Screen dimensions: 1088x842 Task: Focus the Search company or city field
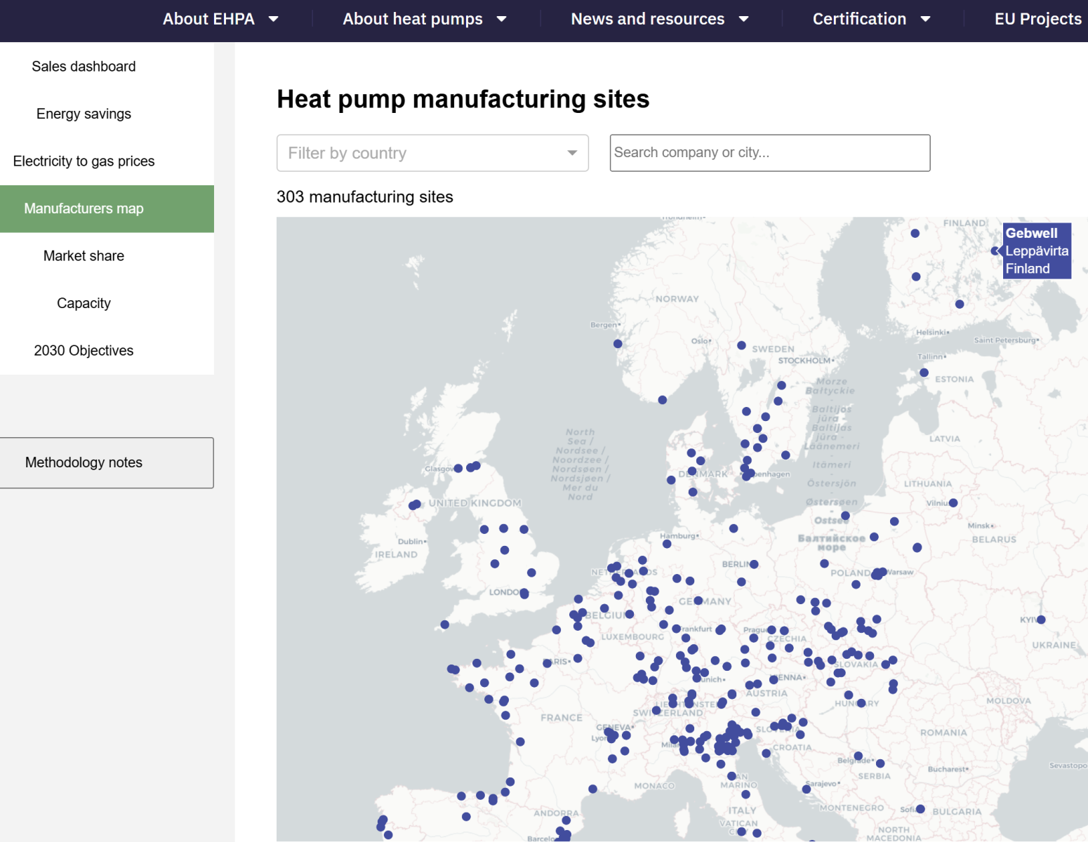coord(769,153)
